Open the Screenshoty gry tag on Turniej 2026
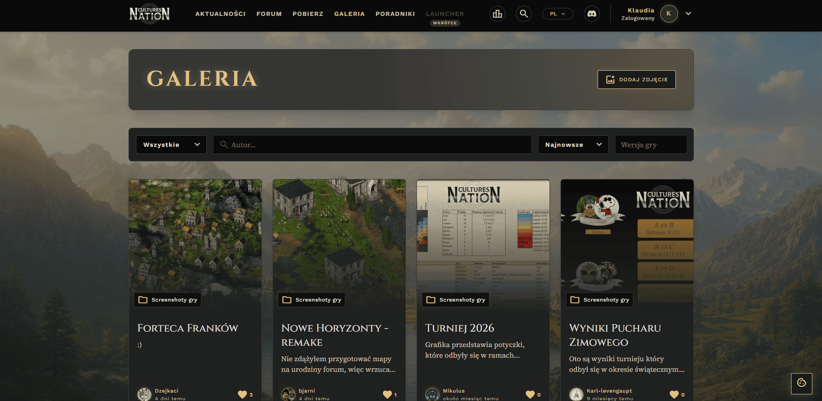822x401 pixels. click(x=456, y=300)
